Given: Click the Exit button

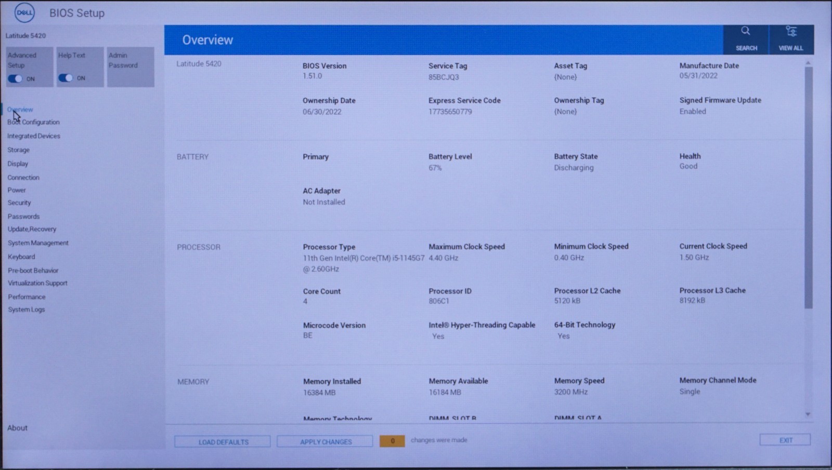Looking at the screenshot, I should tap(785, 440).
